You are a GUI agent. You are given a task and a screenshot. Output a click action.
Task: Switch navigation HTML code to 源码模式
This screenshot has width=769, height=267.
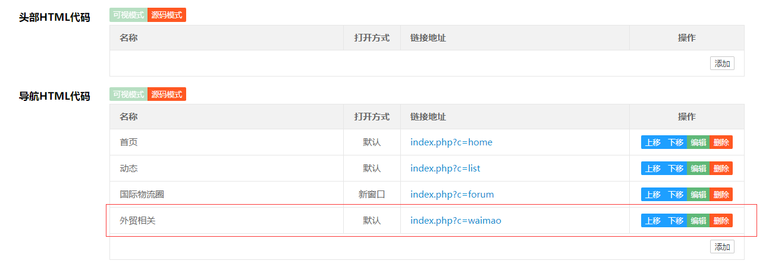[x=167, y=94]
